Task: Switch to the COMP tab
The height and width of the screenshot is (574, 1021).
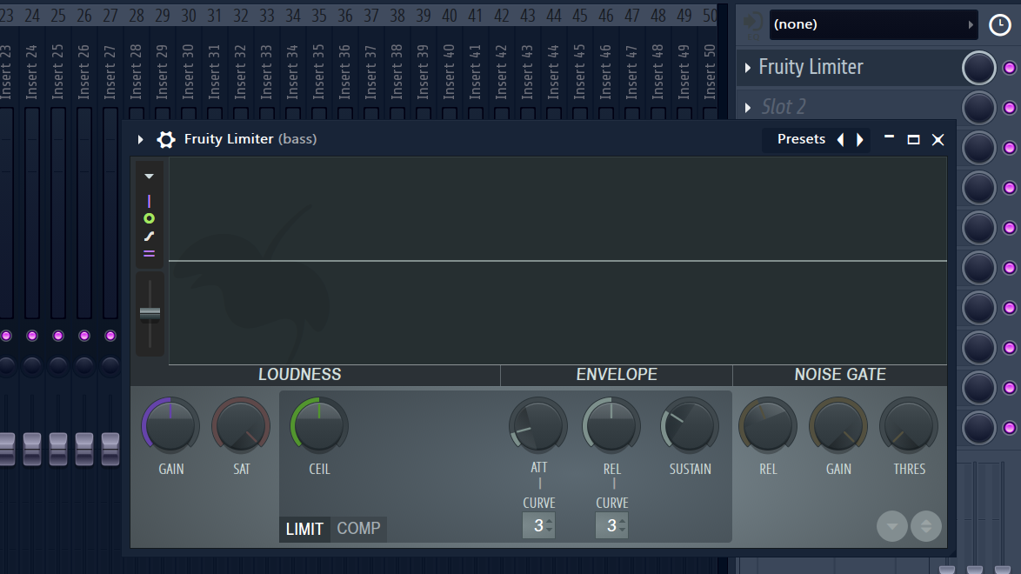Action: click(x=359, y=529)
